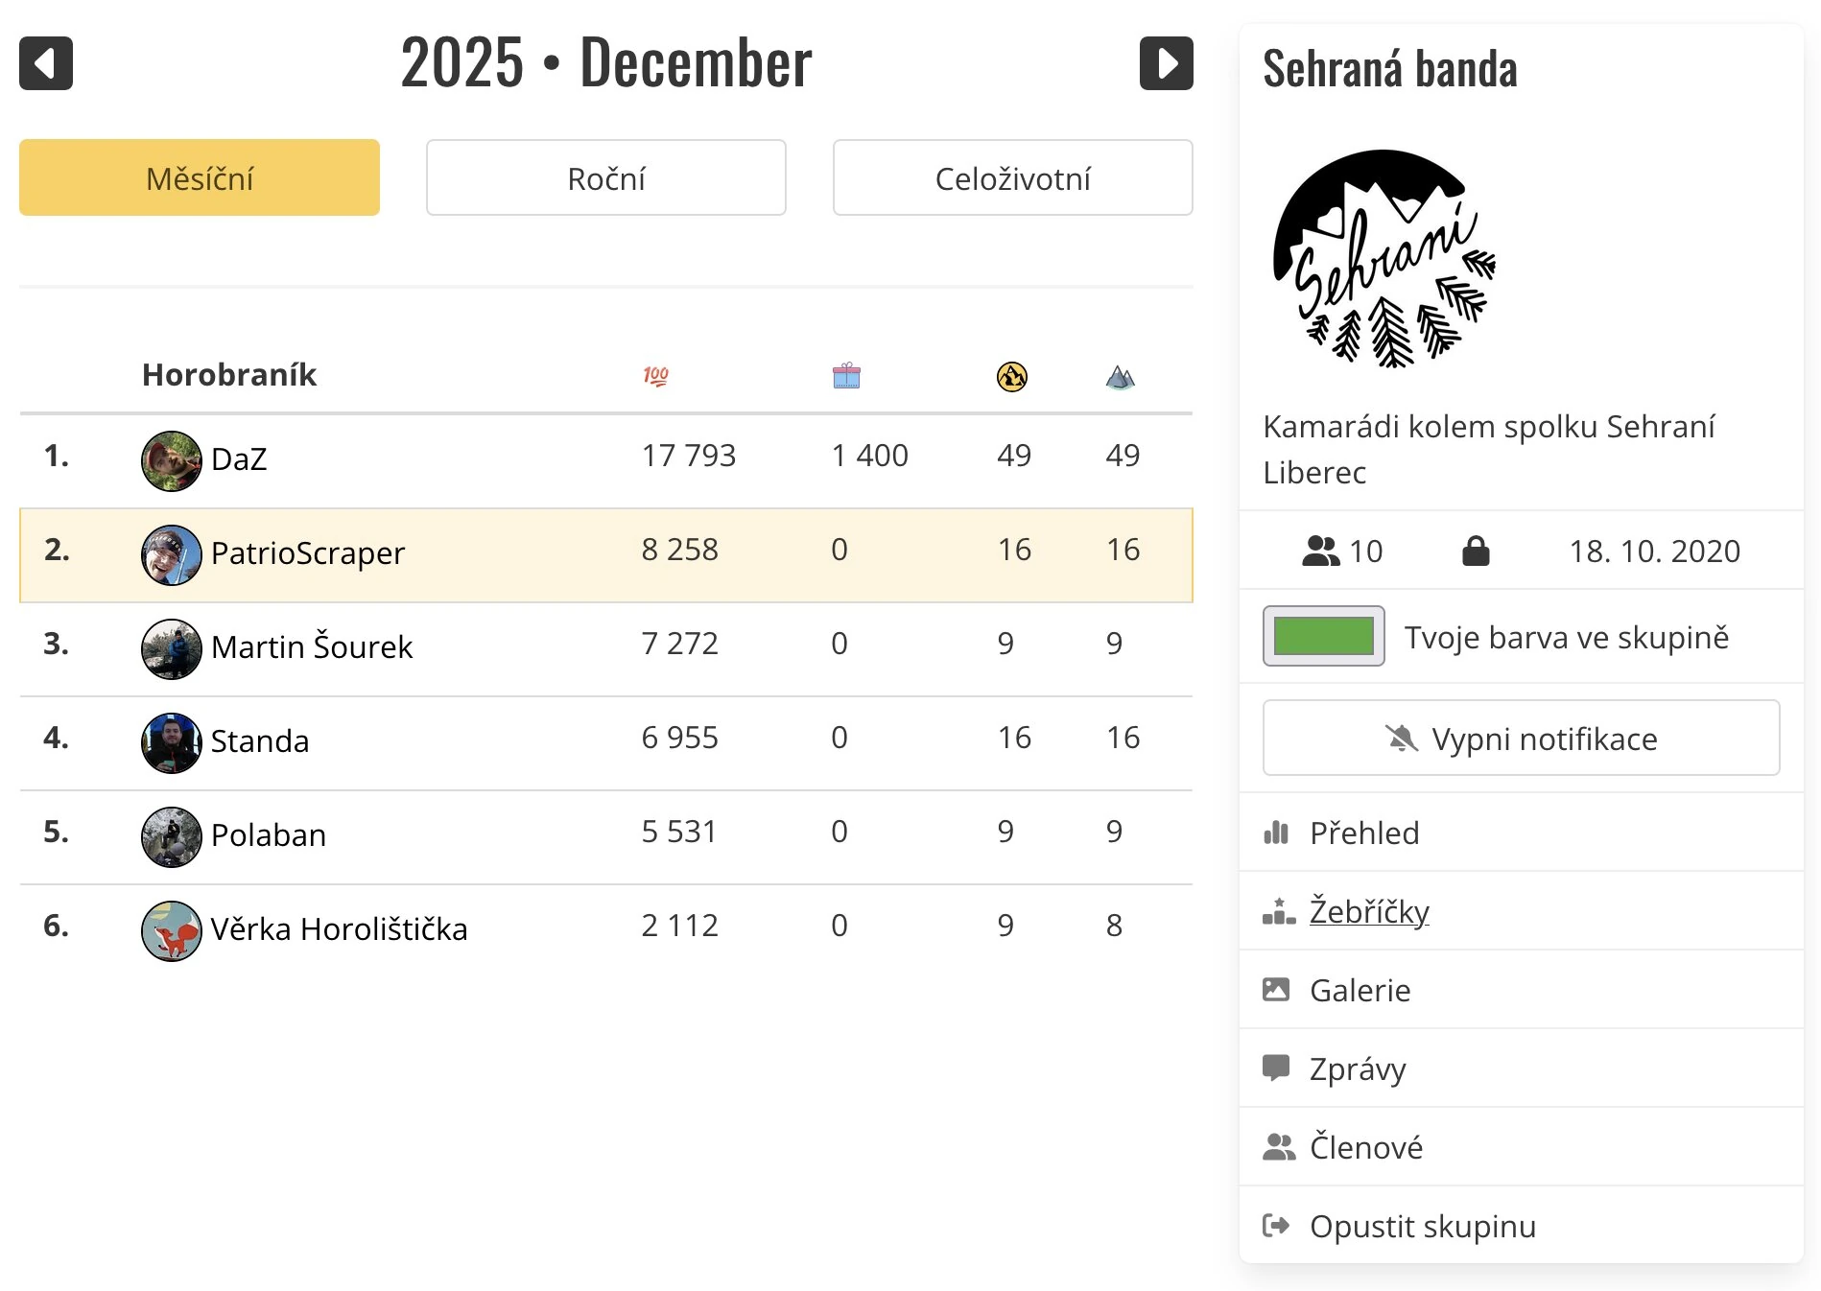Sort by the gift bonus column icon
Screen dimensions: 1821x1291
(x=846, y=376)
